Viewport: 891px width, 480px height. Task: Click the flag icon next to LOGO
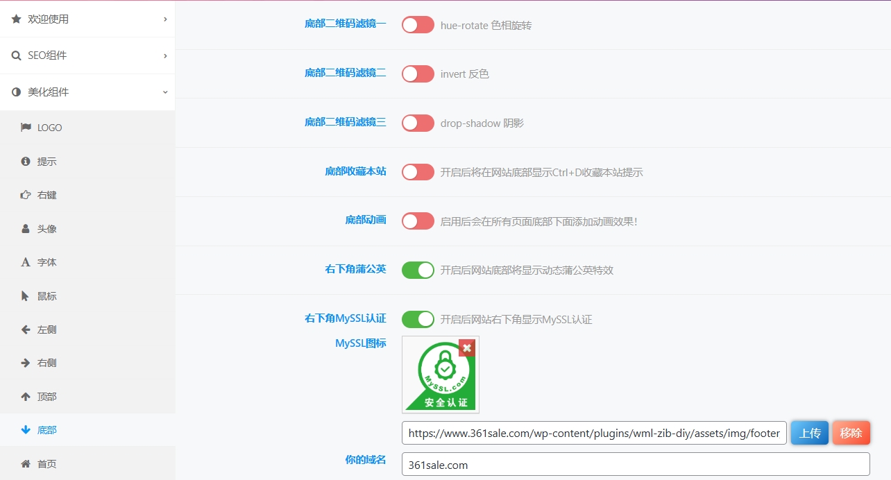click(x=26, y=128)
